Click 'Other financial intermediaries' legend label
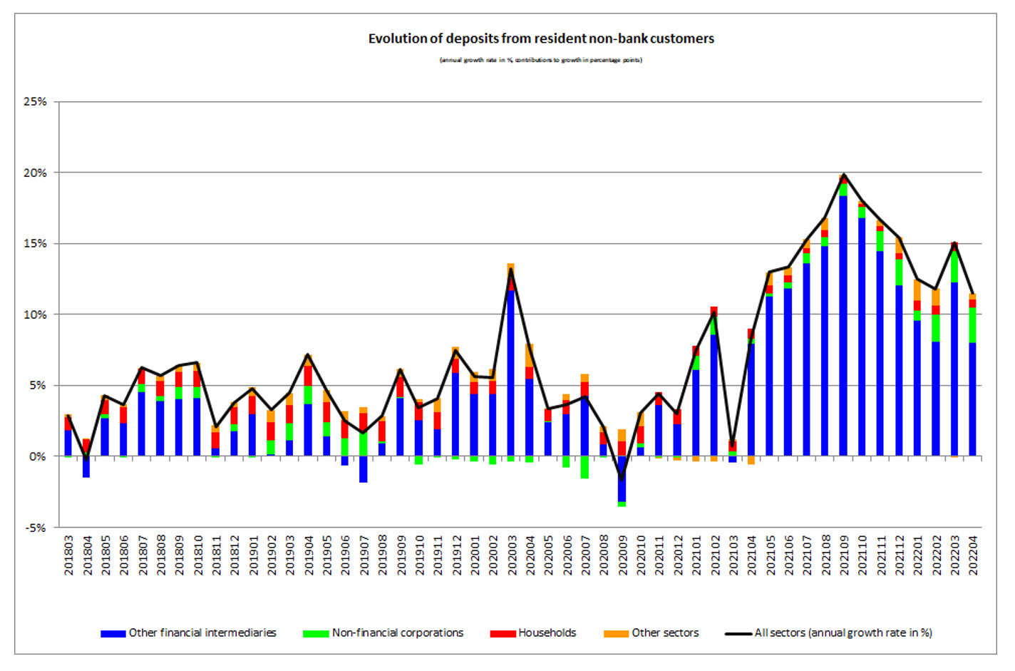 (x=202, y=632)
